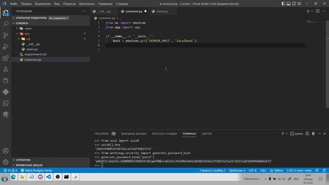329x185 pixels.
Task: Close the terminal panel
Action: click(324, 134)
